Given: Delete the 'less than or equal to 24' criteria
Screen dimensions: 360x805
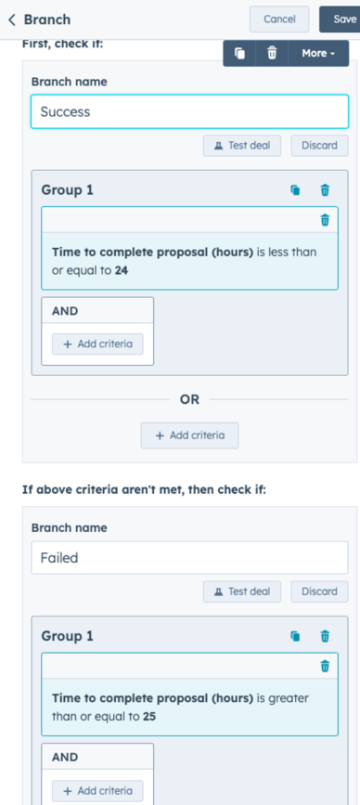Looking at the screenshot, I should 325,220.
